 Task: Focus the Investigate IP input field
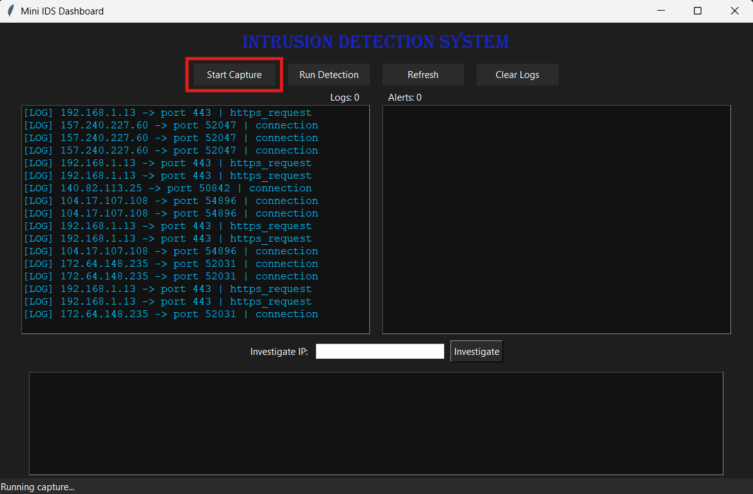coord(380,351)
